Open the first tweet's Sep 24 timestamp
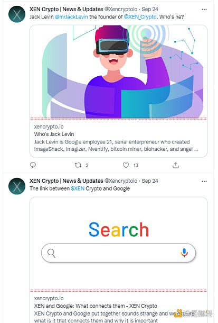Viewport: 218px width, 323px height. coord(150,10)
